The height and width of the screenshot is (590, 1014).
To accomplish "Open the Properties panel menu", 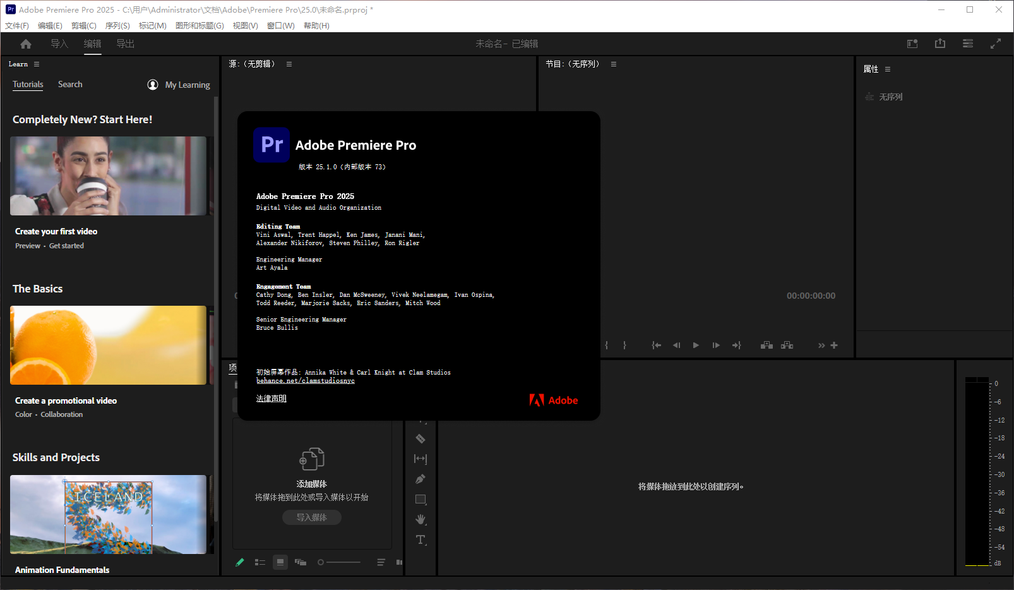I will tap(888, 69).
